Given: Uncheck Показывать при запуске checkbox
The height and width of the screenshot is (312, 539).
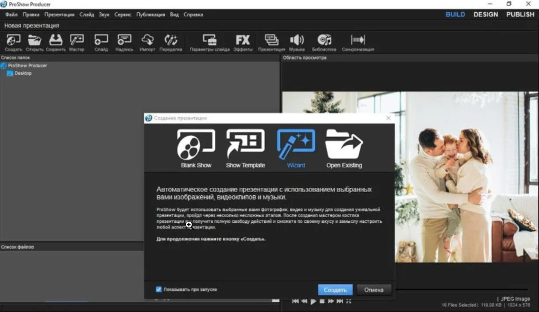Looking at the screenshot, I should coord(159,289).
